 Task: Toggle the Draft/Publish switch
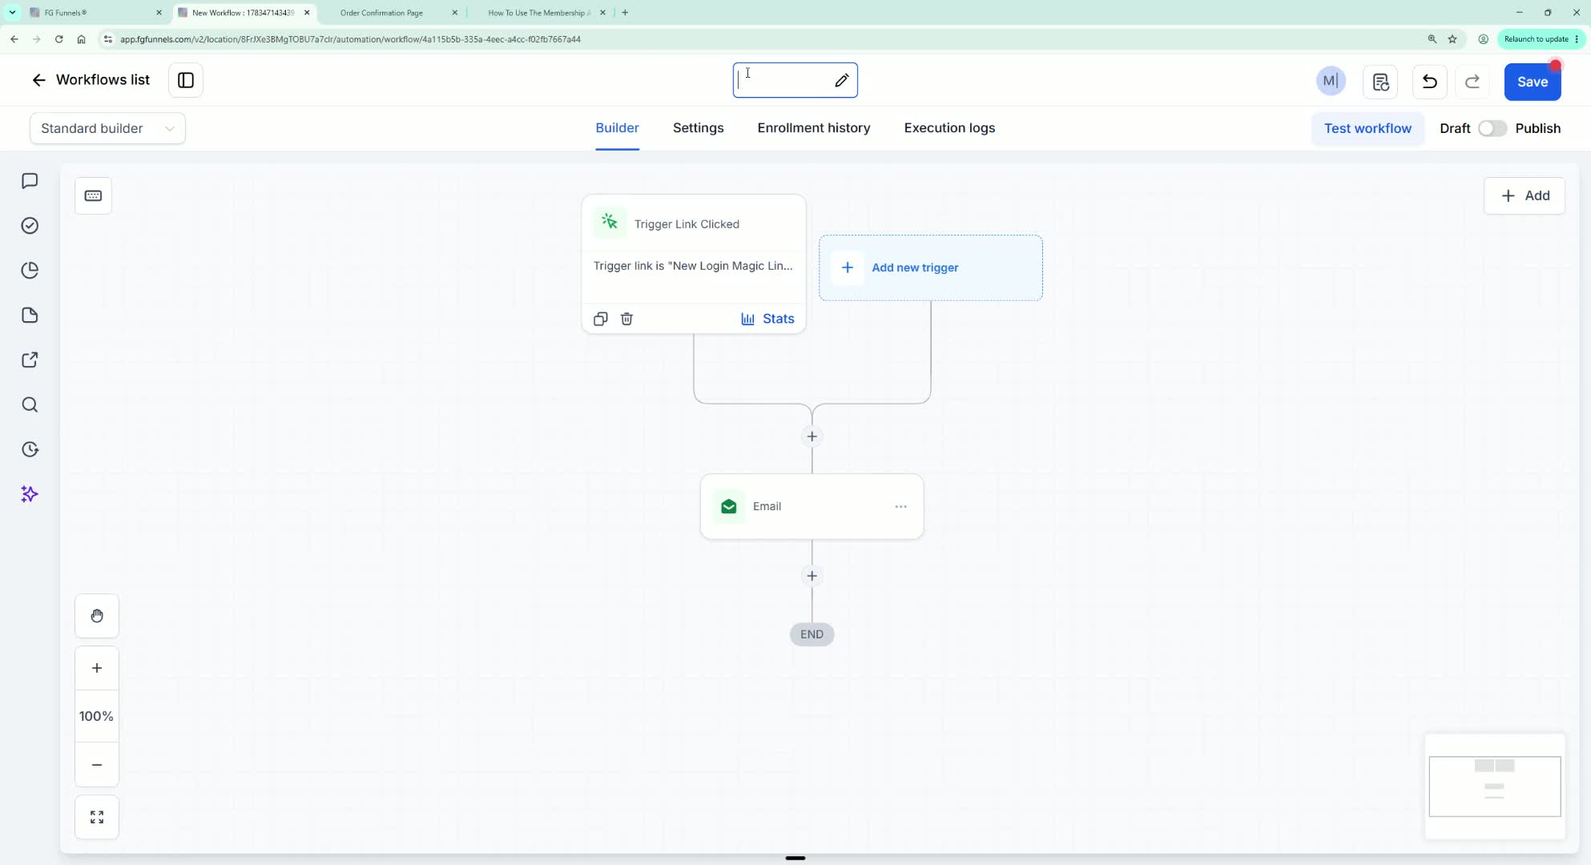(x=1492, y=128)
